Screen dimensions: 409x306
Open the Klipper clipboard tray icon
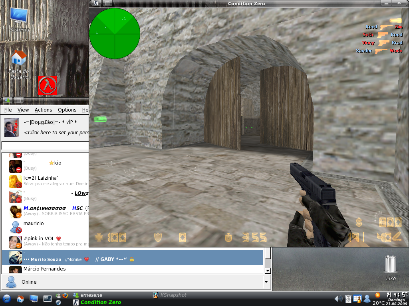[x=348, y=299]
